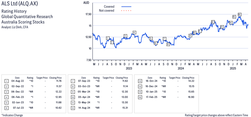Click chart marker 2 on the price line

(x=112, y=42)
